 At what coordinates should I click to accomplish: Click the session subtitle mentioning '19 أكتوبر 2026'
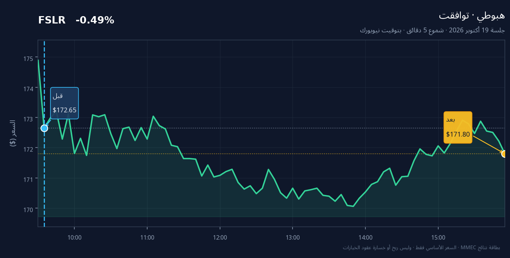tap(432, 30)
